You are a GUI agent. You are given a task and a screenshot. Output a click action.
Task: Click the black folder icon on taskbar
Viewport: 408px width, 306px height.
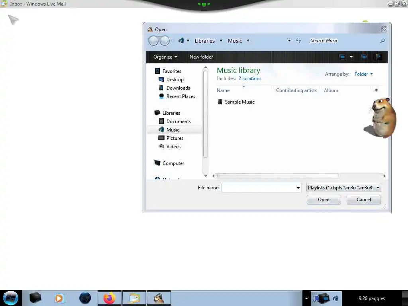pos(35,298)
